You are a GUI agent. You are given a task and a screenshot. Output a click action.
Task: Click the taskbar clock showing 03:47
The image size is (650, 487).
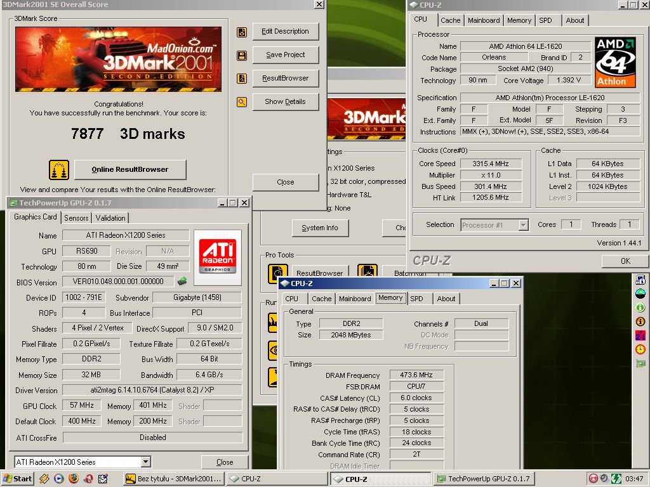(634, 479)
